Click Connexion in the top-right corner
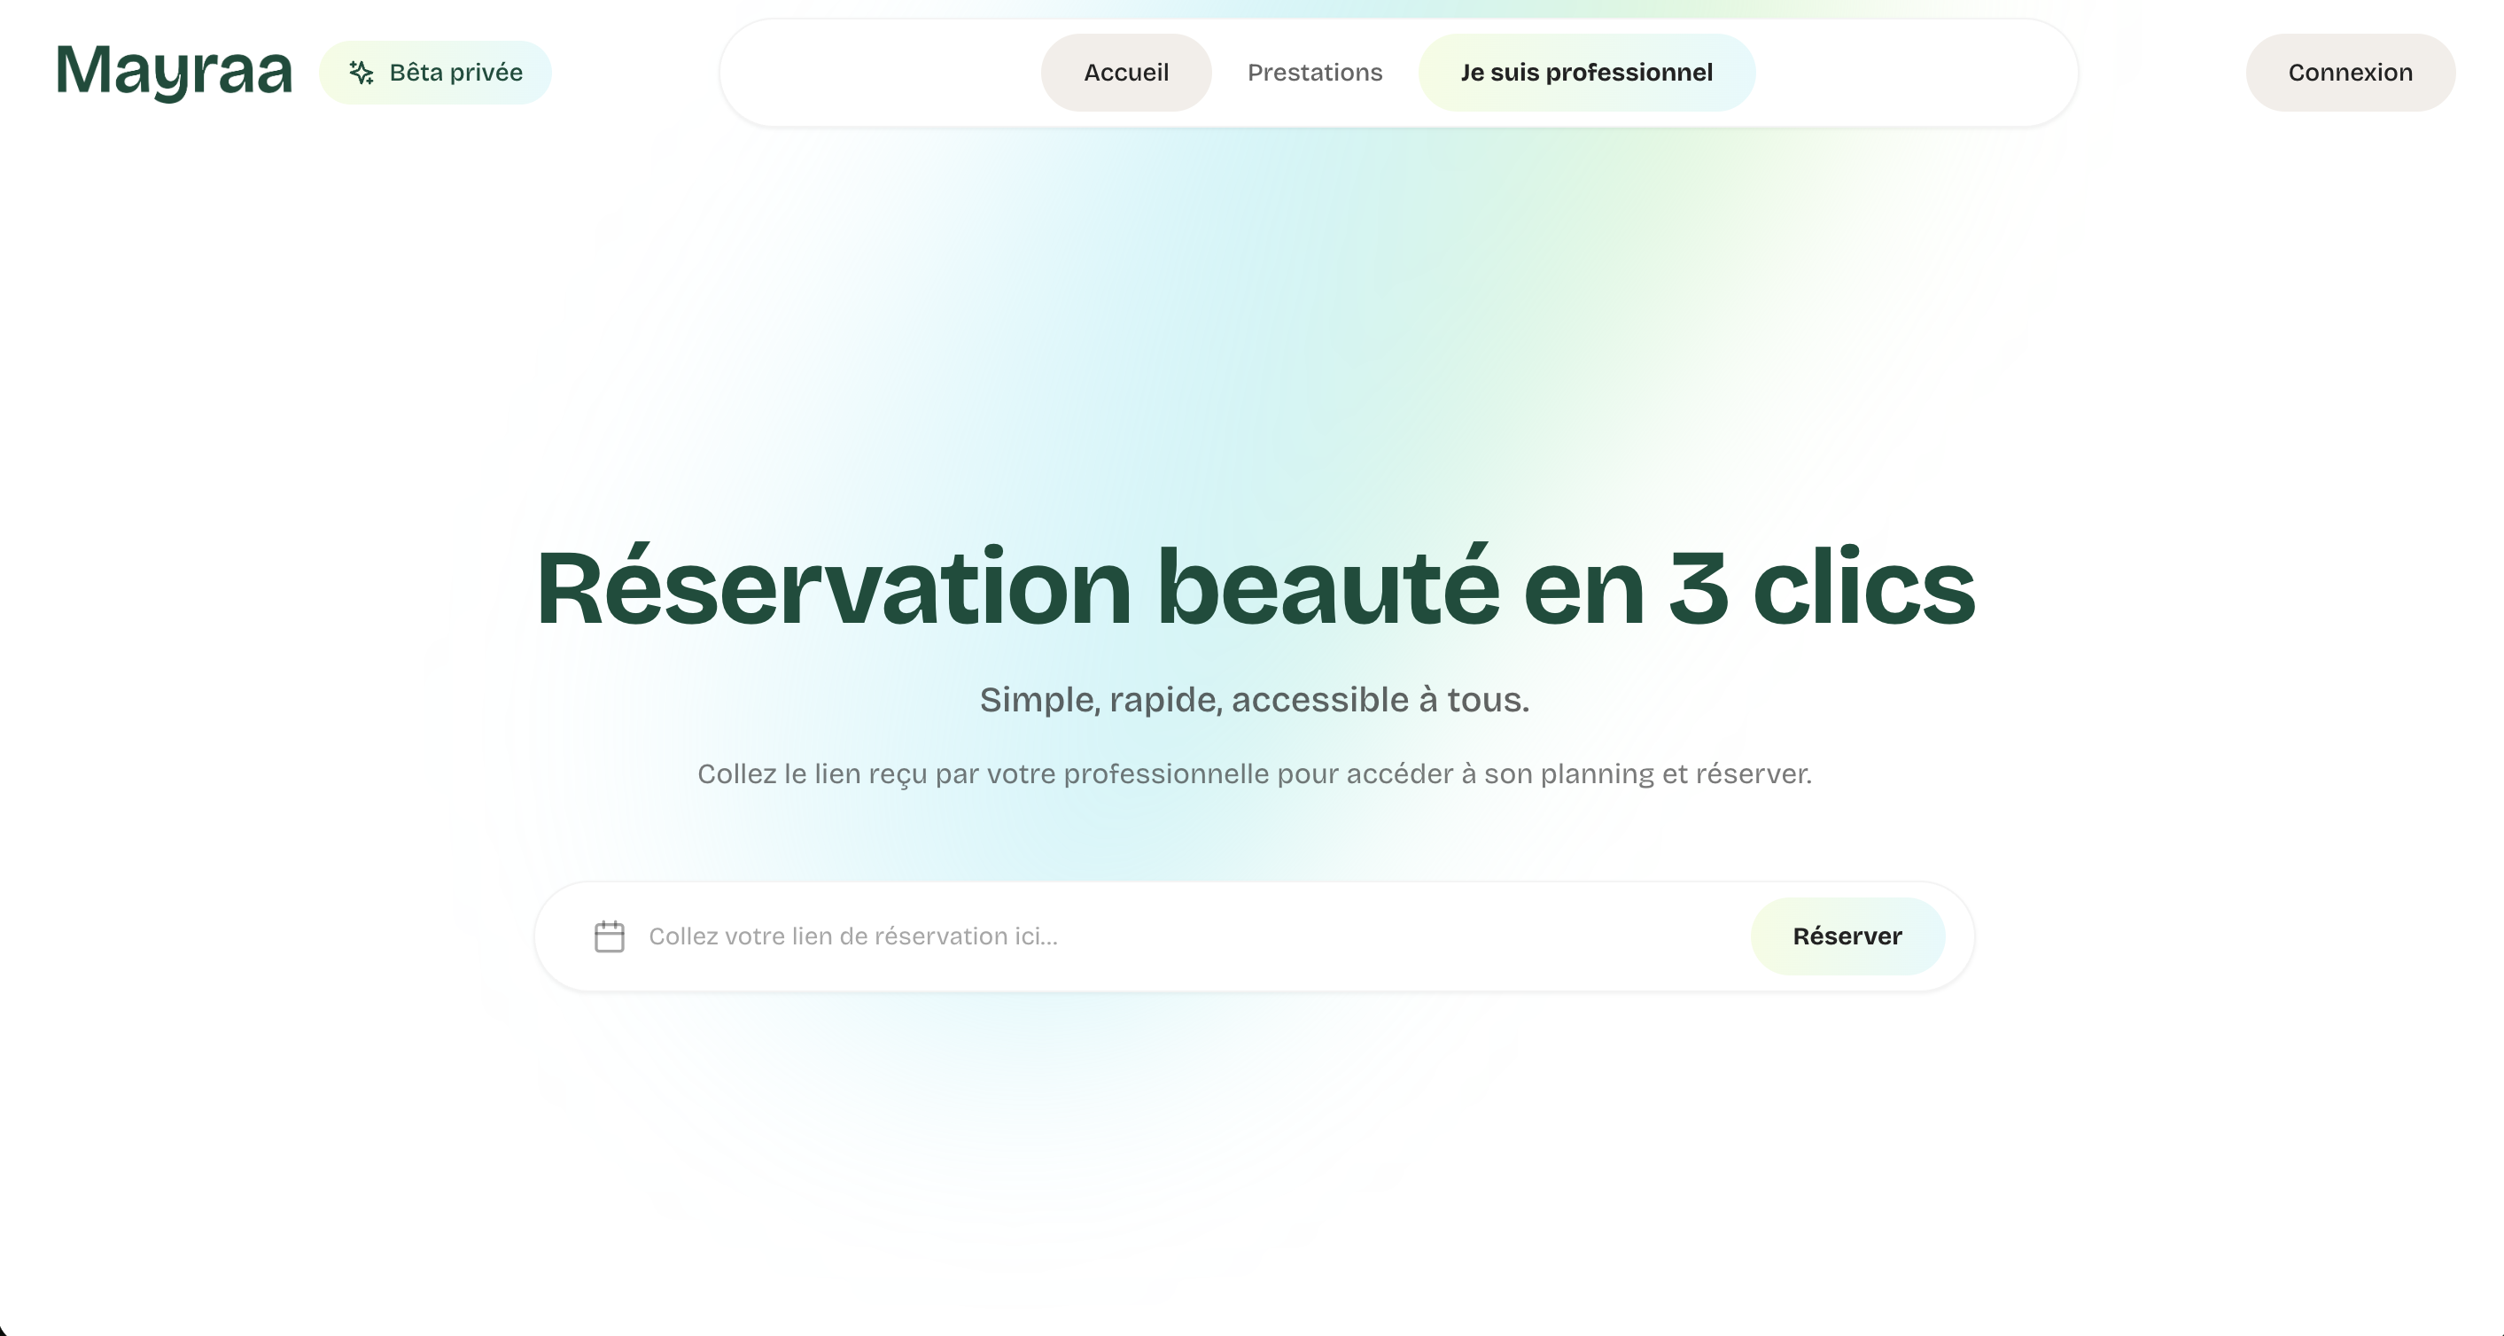This screenshot has height=1336, width=2504. 2351,71
